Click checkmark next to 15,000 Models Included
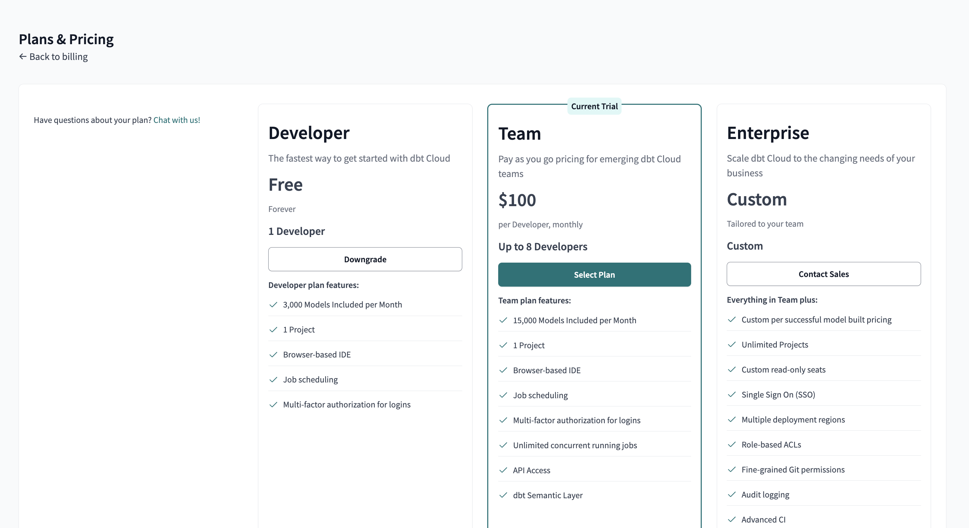This screenshot has height=528, width=969. tap(503, 320)
